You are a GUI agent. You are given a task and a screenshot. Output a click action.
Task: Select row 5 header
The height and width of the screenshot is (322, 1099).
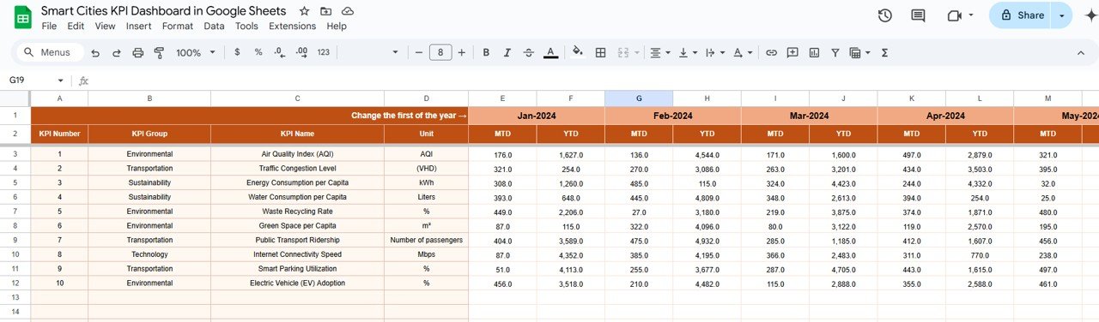tap(15, 182)
